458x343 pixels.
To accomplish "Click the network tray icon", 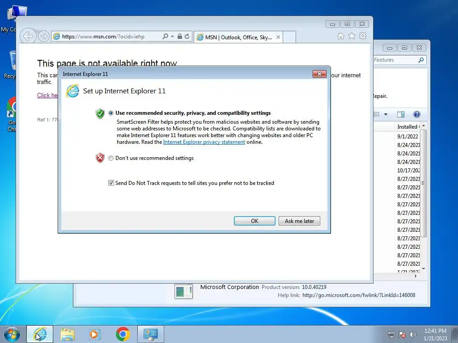I will 391,335.
